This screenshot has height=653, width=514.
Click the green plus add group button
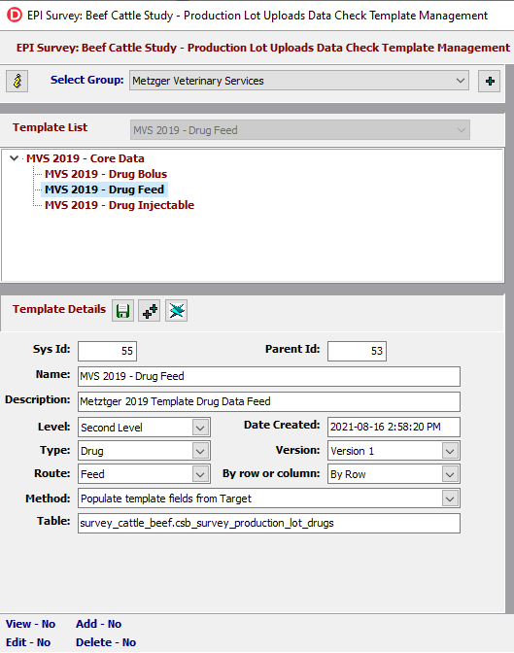click(490, 81)
